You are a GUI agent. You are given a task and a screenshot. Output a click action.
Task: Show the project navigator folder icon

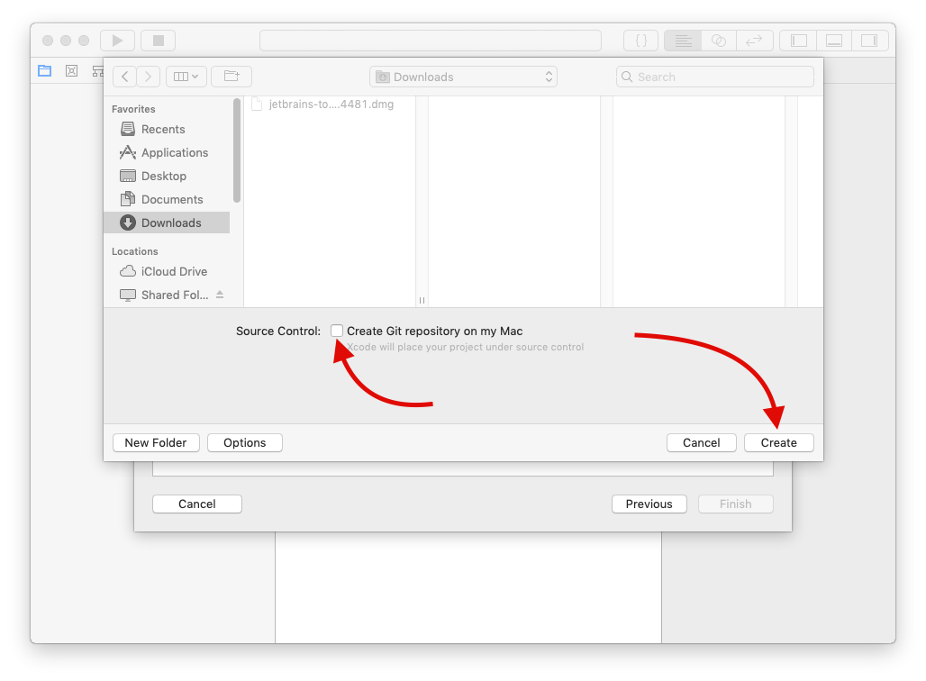coord(44,70)
